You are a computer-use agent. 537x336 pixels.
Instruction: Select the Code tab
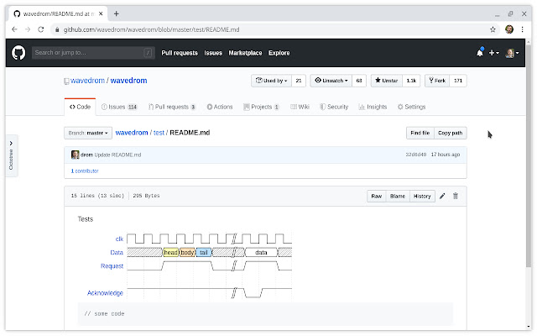coord(80,107)
